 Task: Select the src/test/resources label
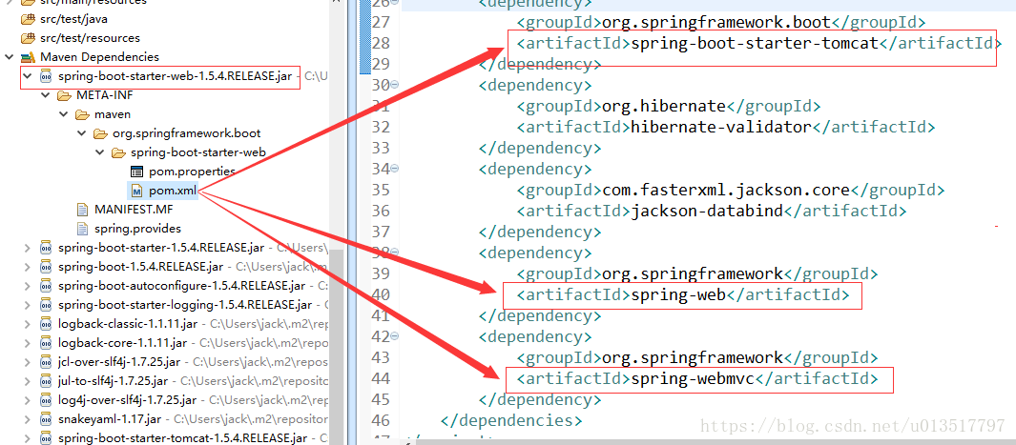[x=90, y=38]
